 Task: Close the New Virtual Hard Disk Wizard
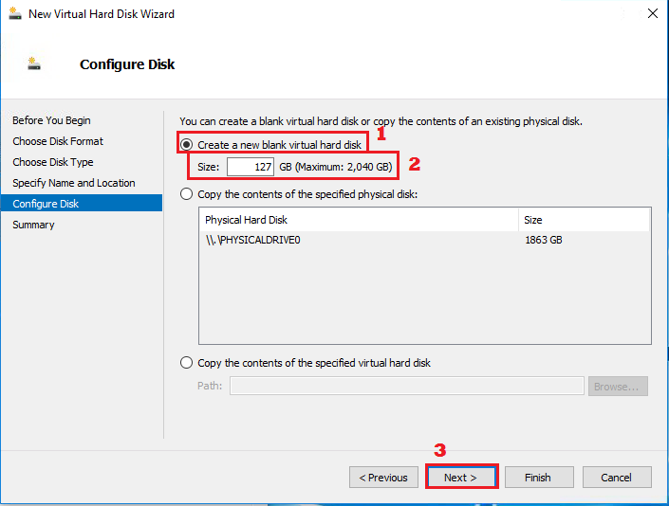pos(652,14)
